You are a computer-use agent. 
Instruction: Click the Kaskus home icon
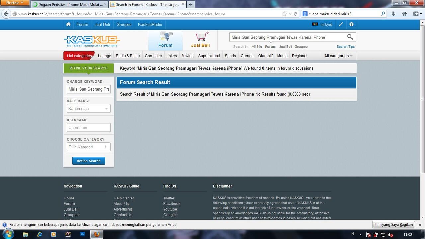pyautogui.click(x=68, y=24)
